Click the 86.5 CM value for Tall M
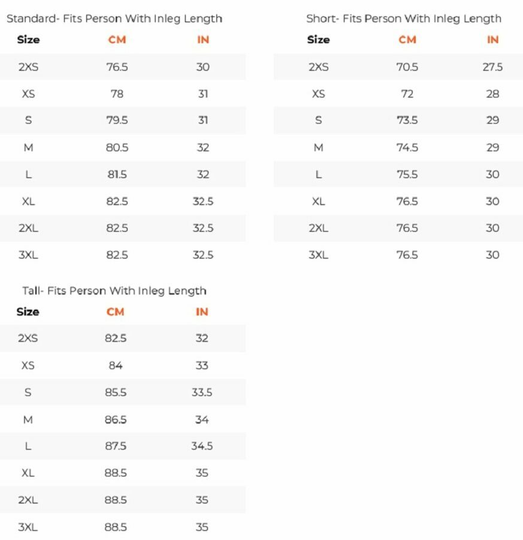Screen dimensions: 523x540 (116, 419)
